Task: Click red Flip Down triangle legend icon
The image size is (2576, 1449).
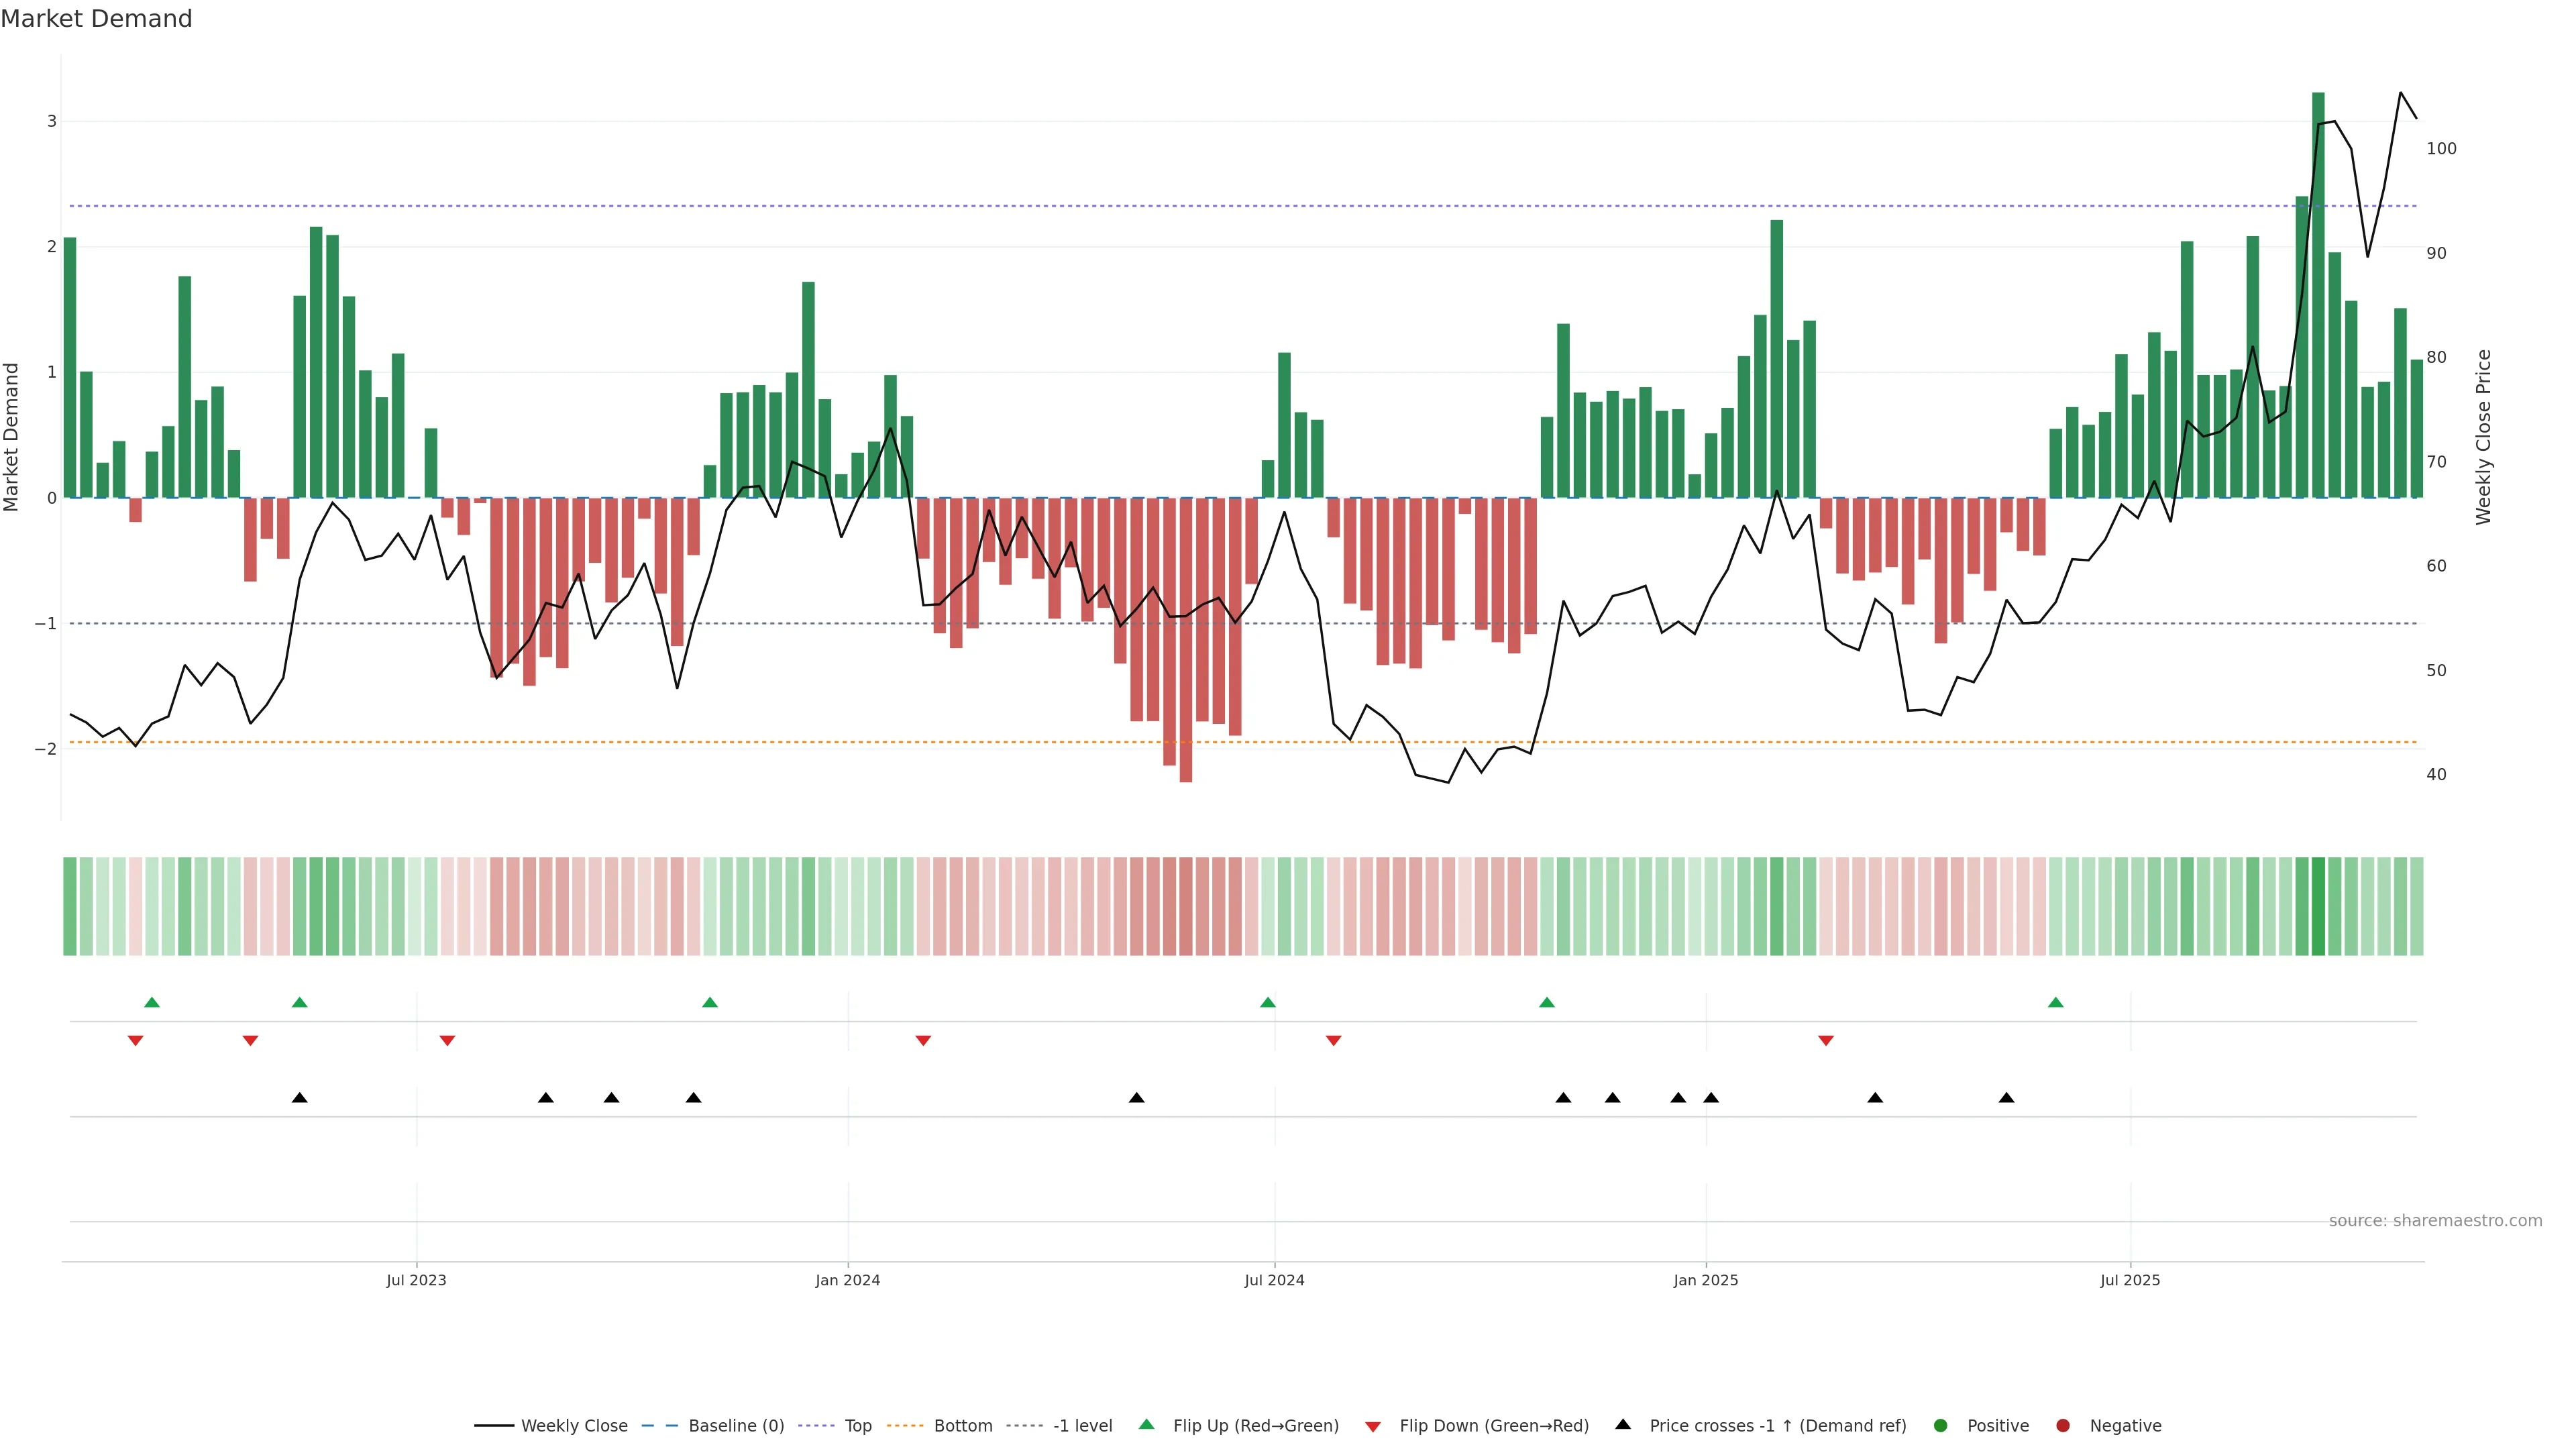Action: [1373, 1426]
